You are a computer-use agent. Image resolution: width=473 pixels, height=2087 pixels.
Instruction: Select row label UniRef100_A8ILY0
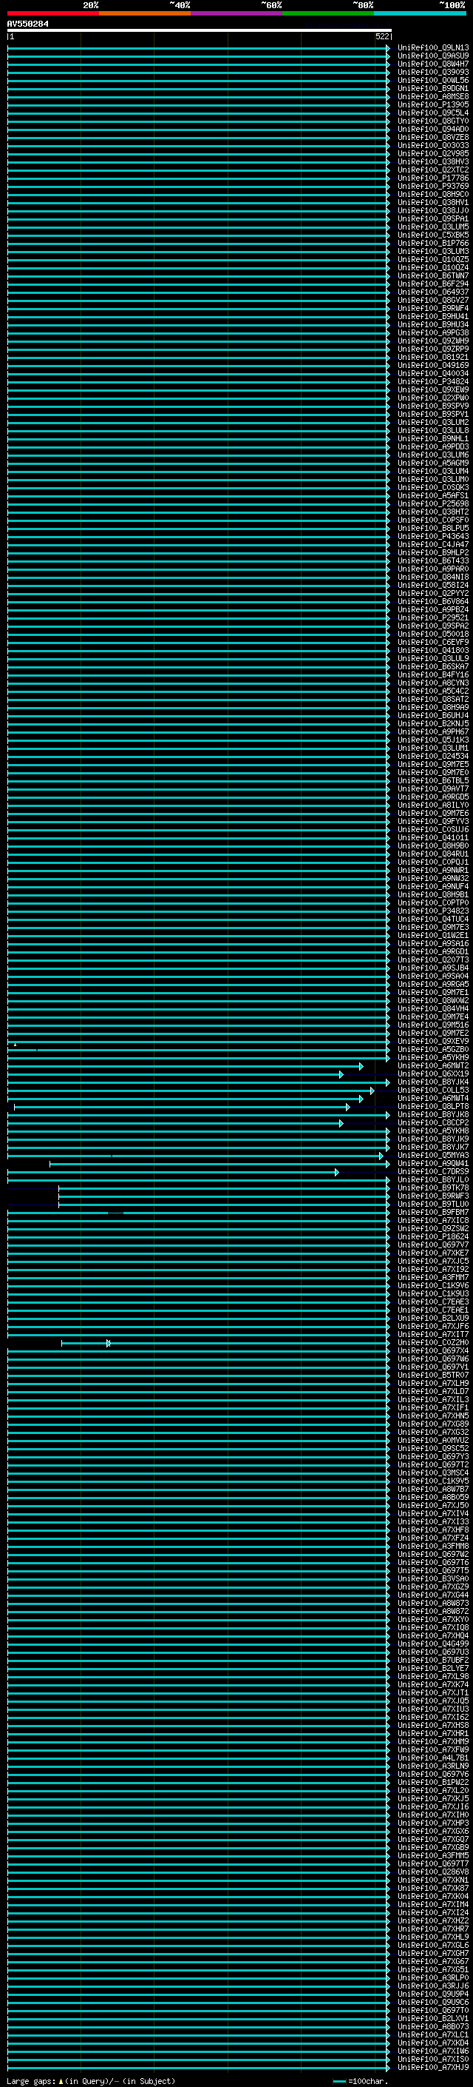432,805
